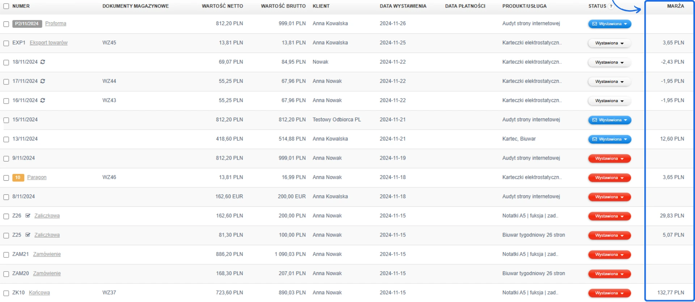
Task: Expand the red status dropdown for 9/11/2024
Action: click(622, 159)
